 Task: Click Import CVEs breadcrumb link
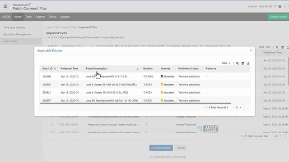point(69,27)
